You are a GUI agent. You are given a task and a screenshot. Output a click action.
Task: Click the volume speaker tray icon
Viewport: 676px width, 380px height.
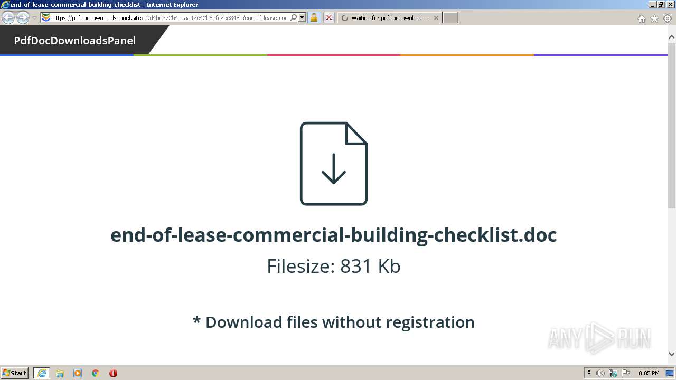tap(600, 373)
